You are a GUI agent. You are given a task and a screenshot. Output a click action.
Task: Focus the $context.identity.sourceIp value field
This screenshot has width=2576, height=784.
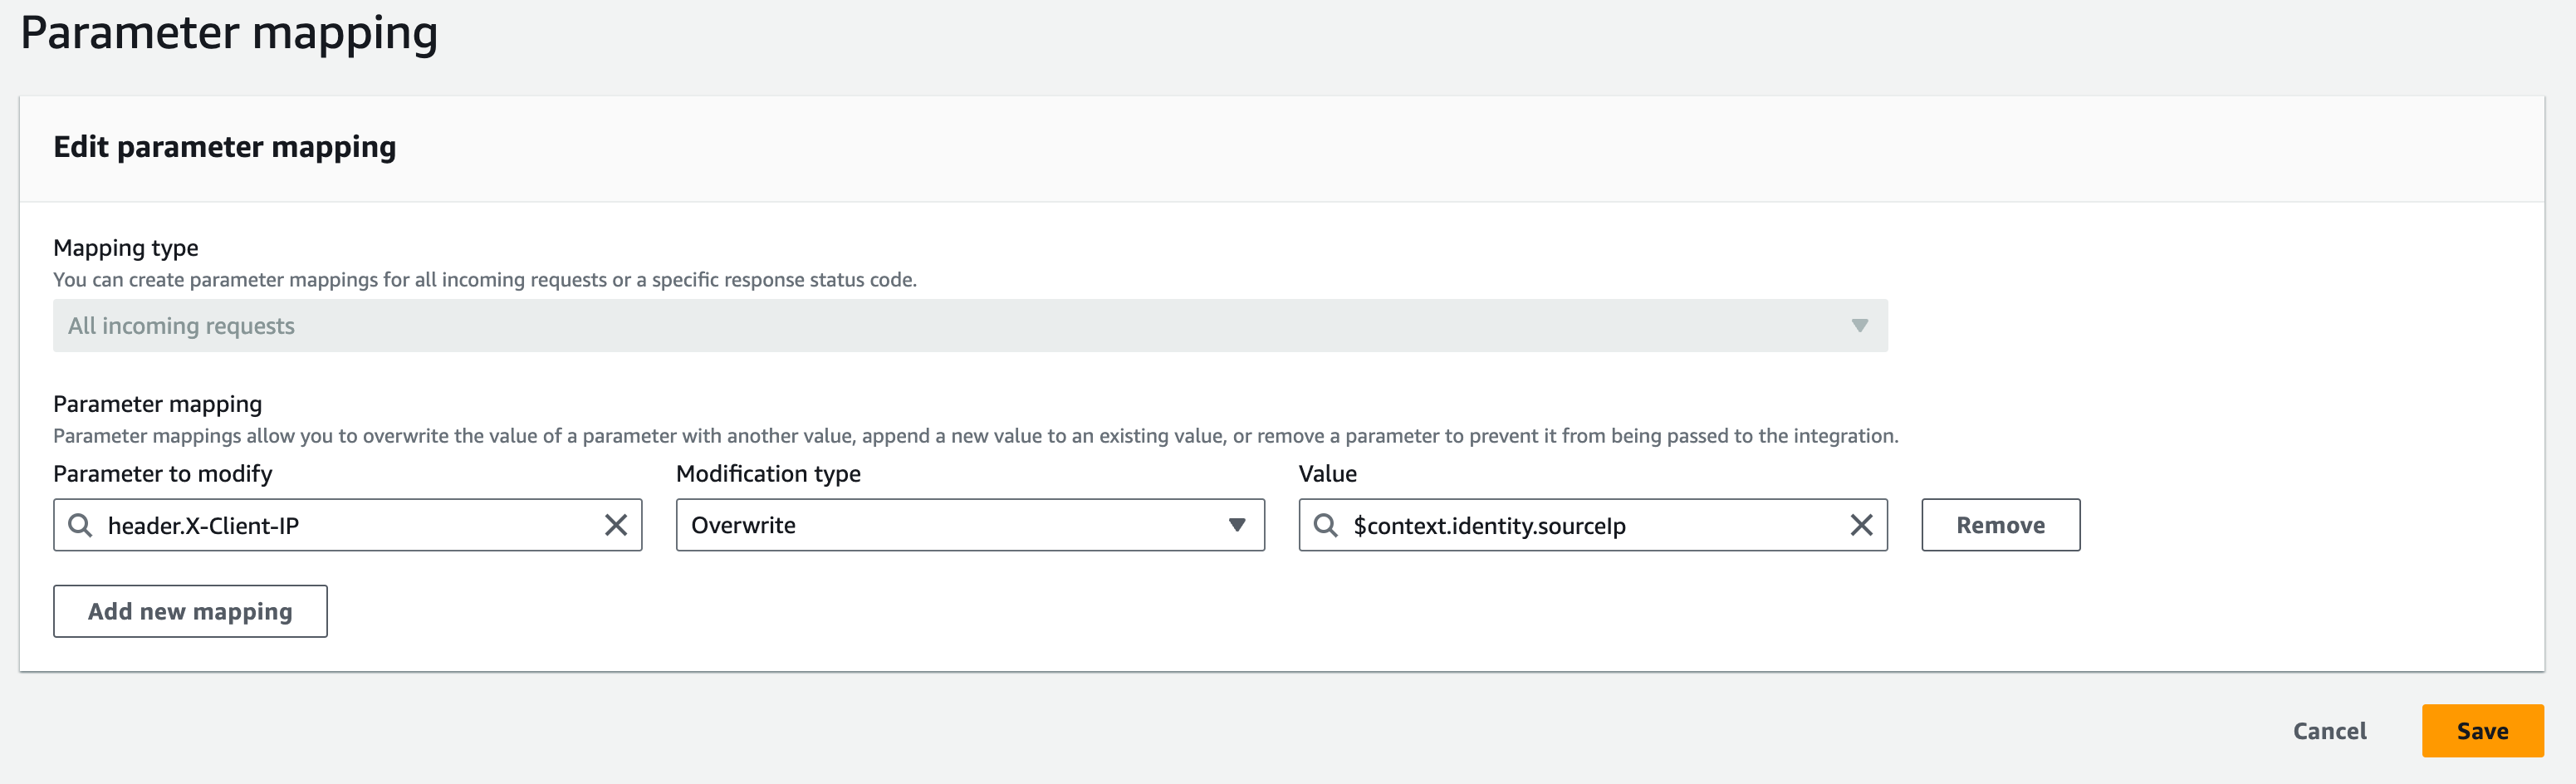(x=1590, y=525)
